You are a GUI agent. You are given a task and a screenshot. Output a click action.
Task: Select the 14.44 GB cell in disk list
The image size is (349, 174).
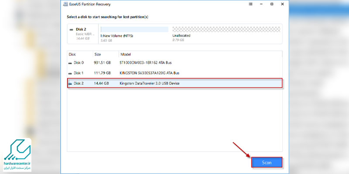[102, 84]
